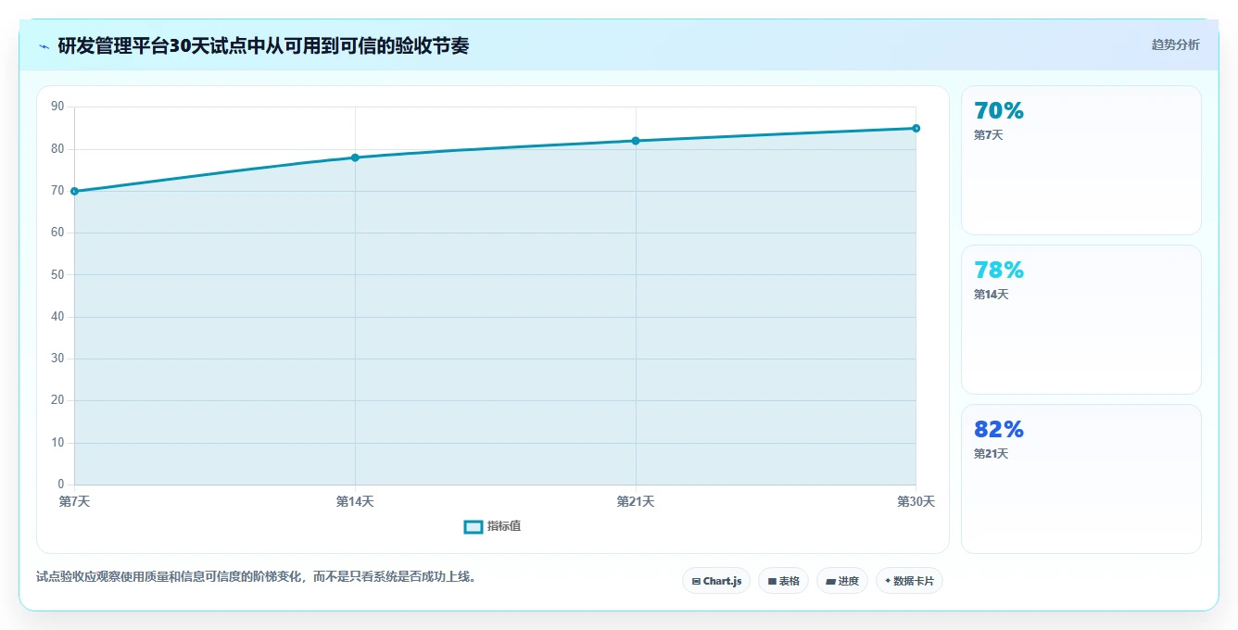The height and width of the screenshot is (630, 1238).
Task: Click the data point at 第21天
Action: click(x=636, y=141)
